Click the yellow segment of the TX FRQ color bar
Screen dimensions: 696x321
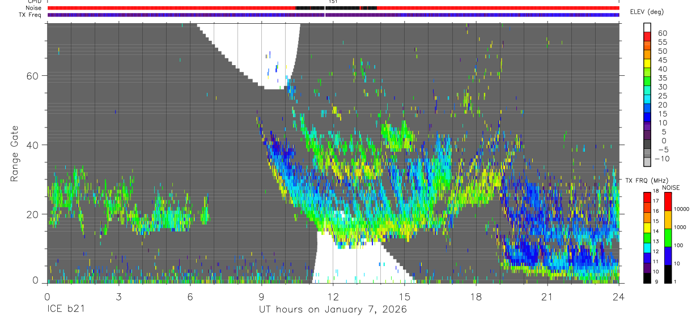(x=647, y=228)
